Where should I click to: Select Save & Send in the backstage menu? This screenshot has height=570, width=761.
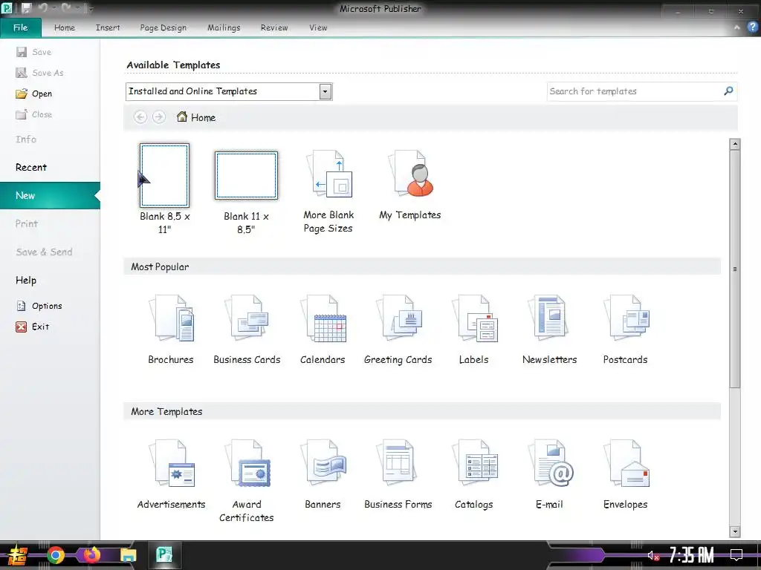pyautogui.click(x=44, y=252)
